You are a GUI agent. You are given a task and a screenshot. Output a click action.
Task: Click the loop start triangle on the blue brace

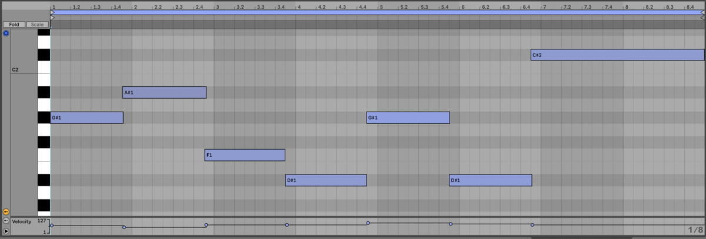click(53, 12)
